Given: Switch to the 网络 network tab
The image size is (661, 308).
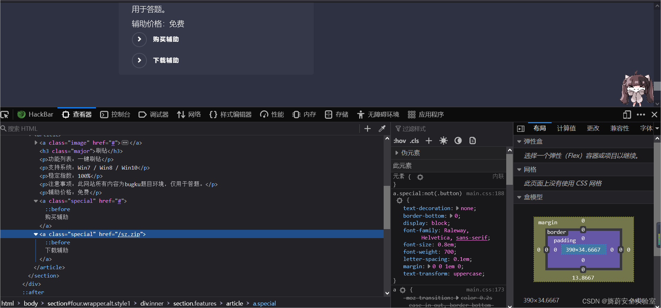Looking at the screenshot, I should [189, 115].
